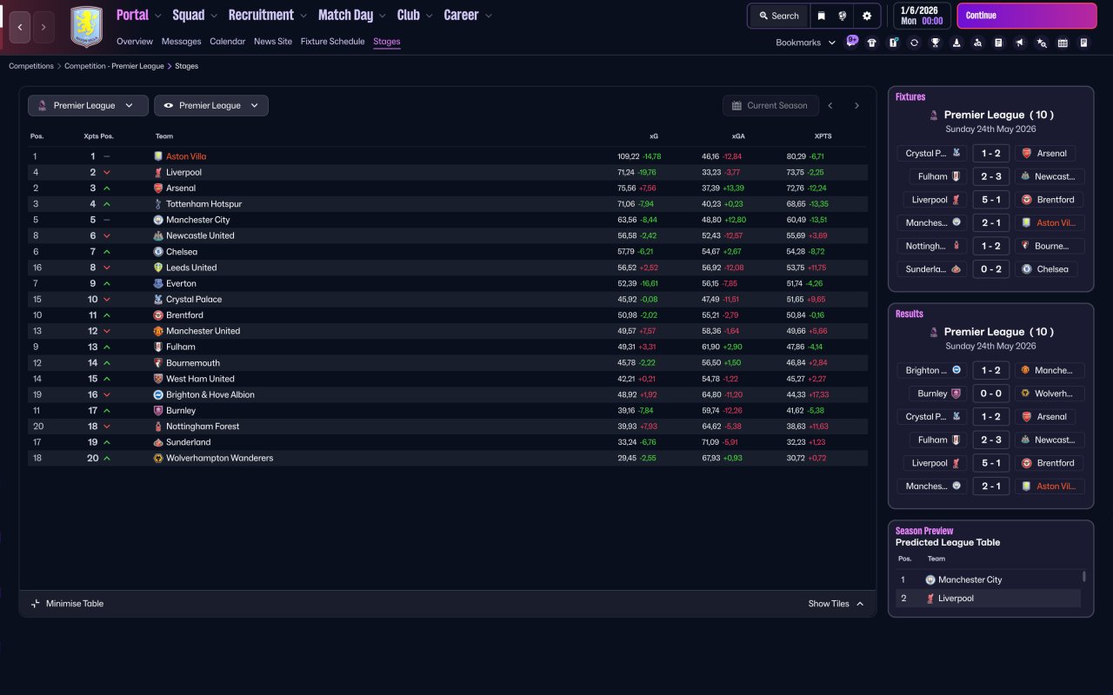Screen dimensions: 1113x695
Task: Show the previous season with the left chevron
Action: (830, 105)
